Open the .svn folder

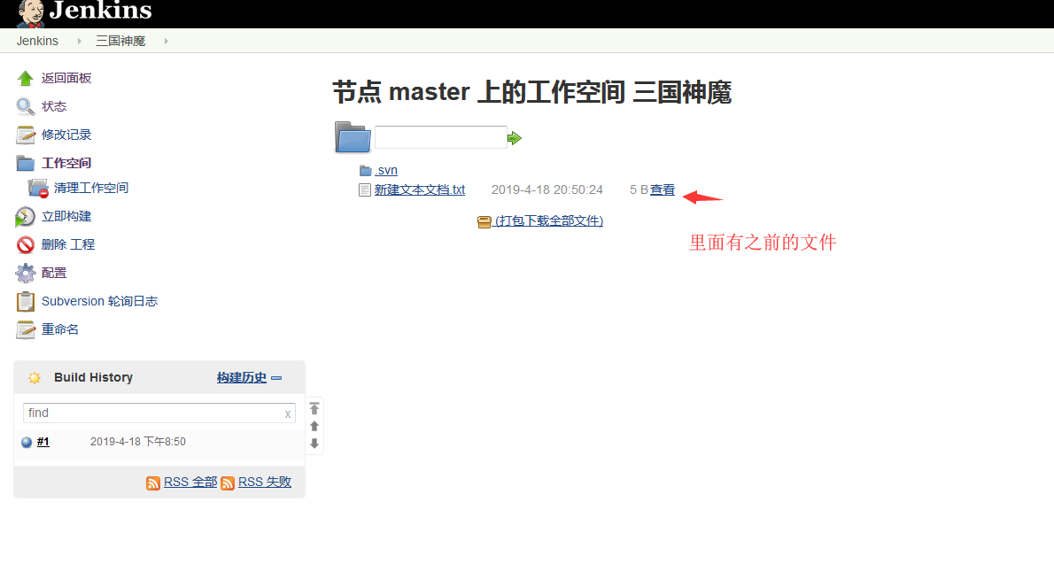click(386, 170)
